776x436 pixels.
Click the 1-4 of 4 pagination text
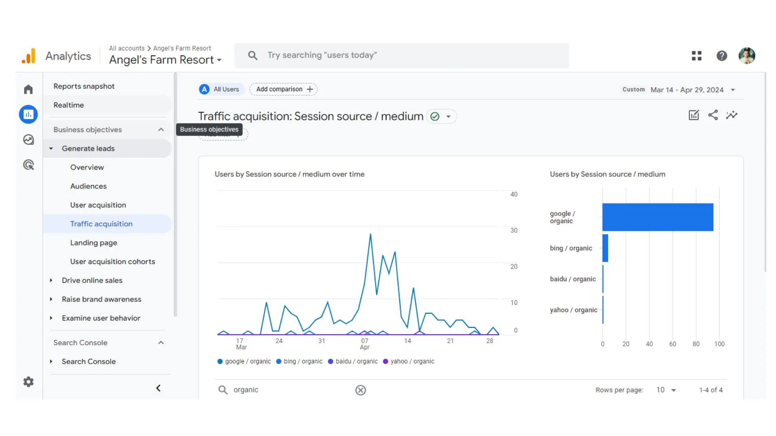click(x=711, y=390)
